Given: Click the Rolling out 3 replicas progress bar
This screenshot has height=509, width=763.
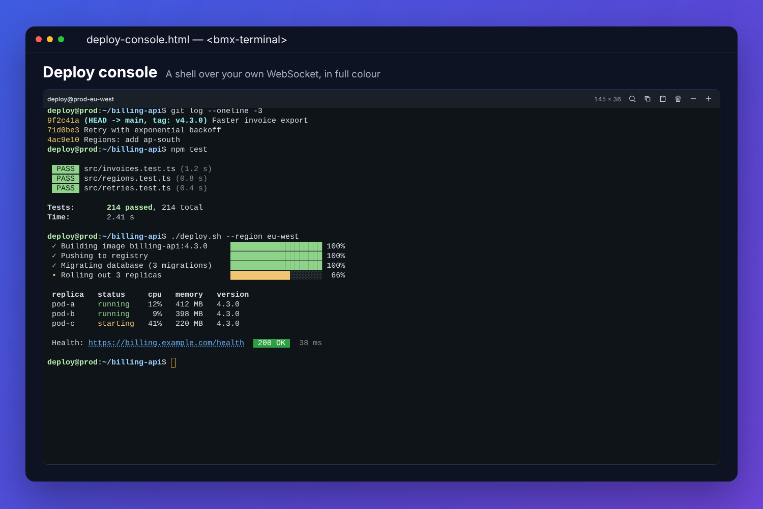Looking at the screenshot, I should click(x=276, y=275).
